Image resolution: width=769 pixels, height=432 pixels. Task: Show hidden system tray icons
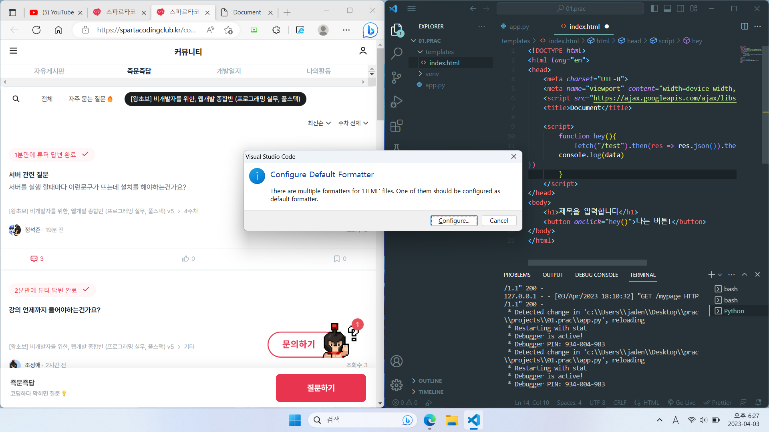tap(660, 420)
